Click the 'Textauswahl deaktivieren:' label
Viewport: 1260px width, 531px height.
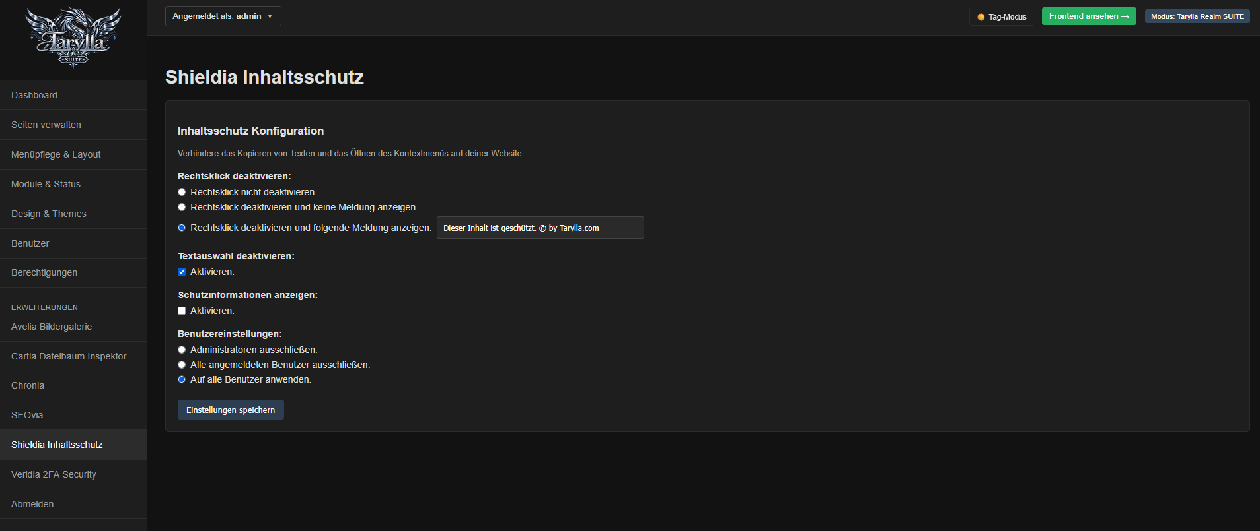click(236, 256)
